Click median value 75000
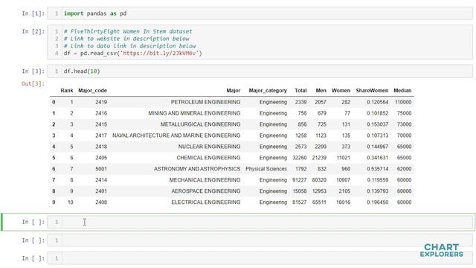 (405, 113)
